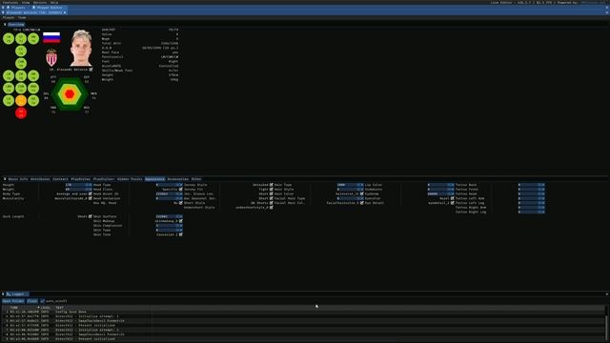Open the Head Class dropdown
The width and height of the screenshot is (610, 343).
point(181,190)
